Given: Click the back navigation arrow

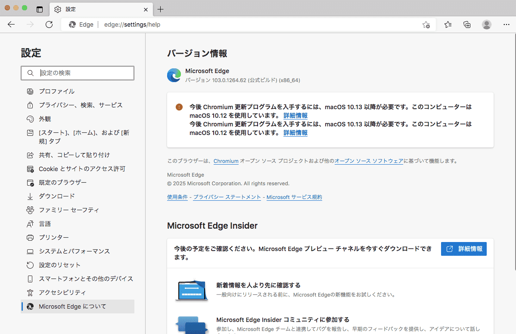Looking at the screenshot, I should pyautogui.click(x=11, y=25).
